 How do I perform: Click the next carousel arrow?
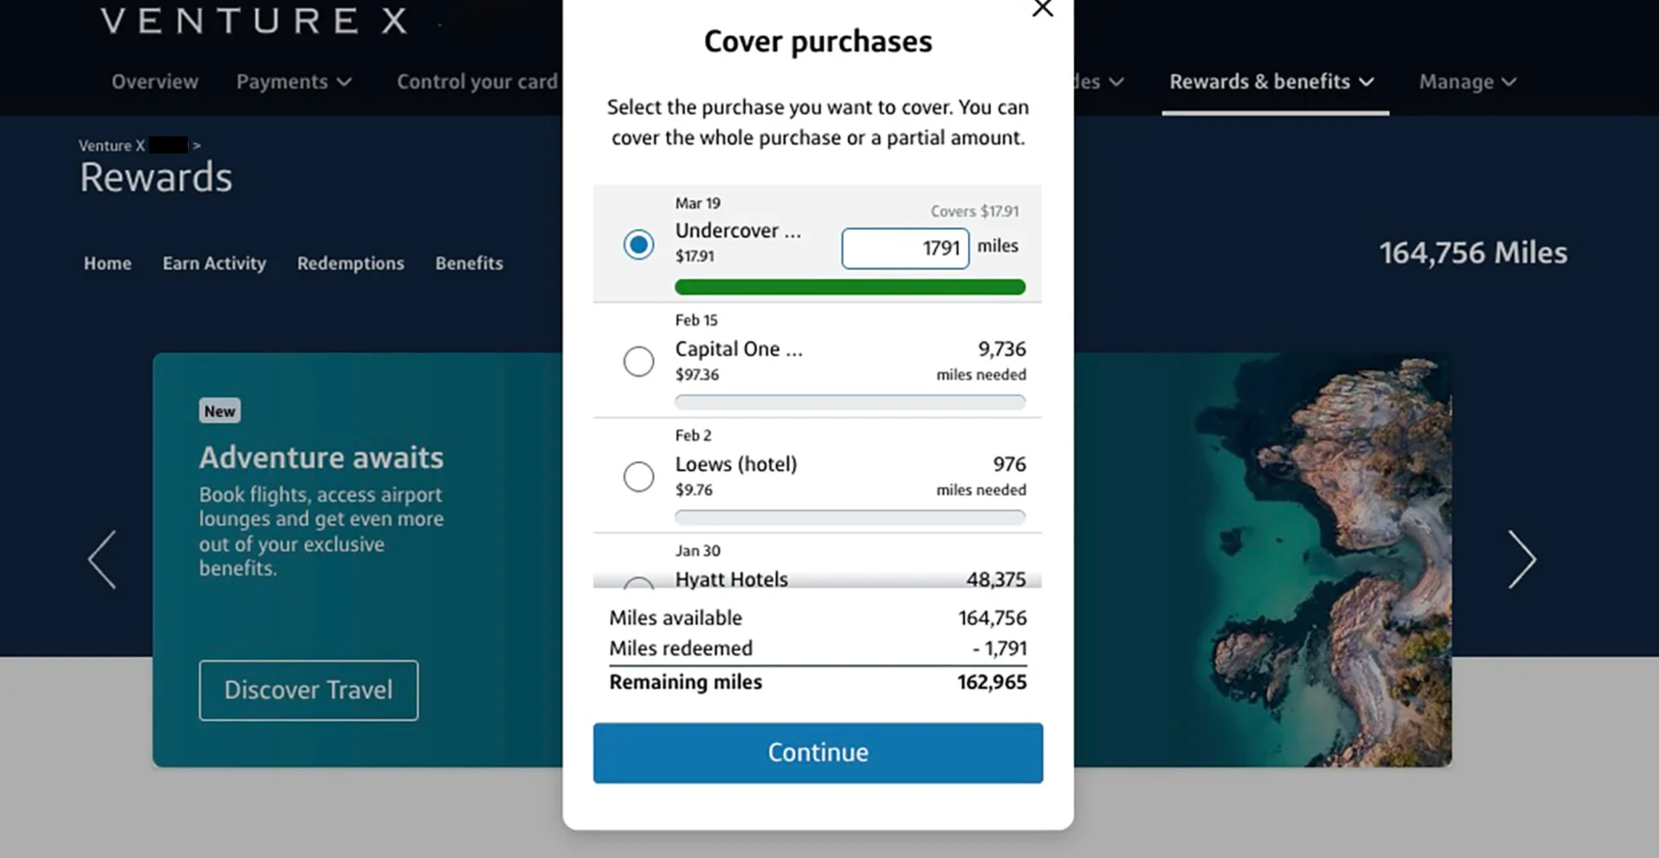[x=1521, y=559]
